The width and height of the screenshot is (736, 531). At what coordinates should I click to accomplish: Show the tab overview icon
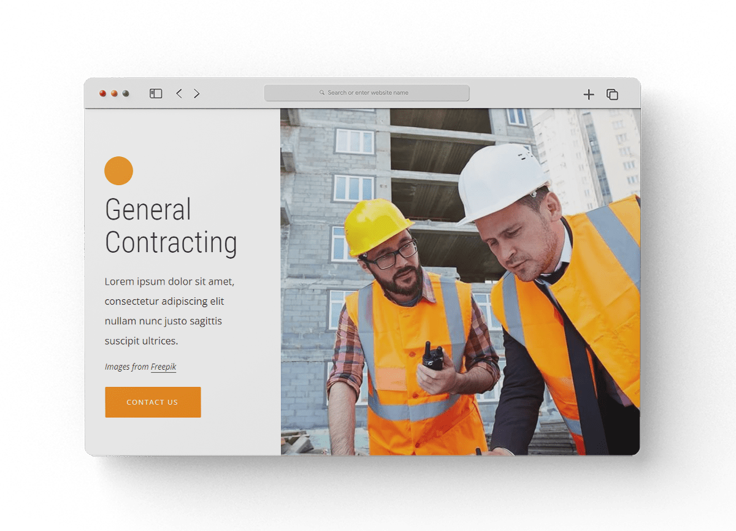click(x=612, y=94)
